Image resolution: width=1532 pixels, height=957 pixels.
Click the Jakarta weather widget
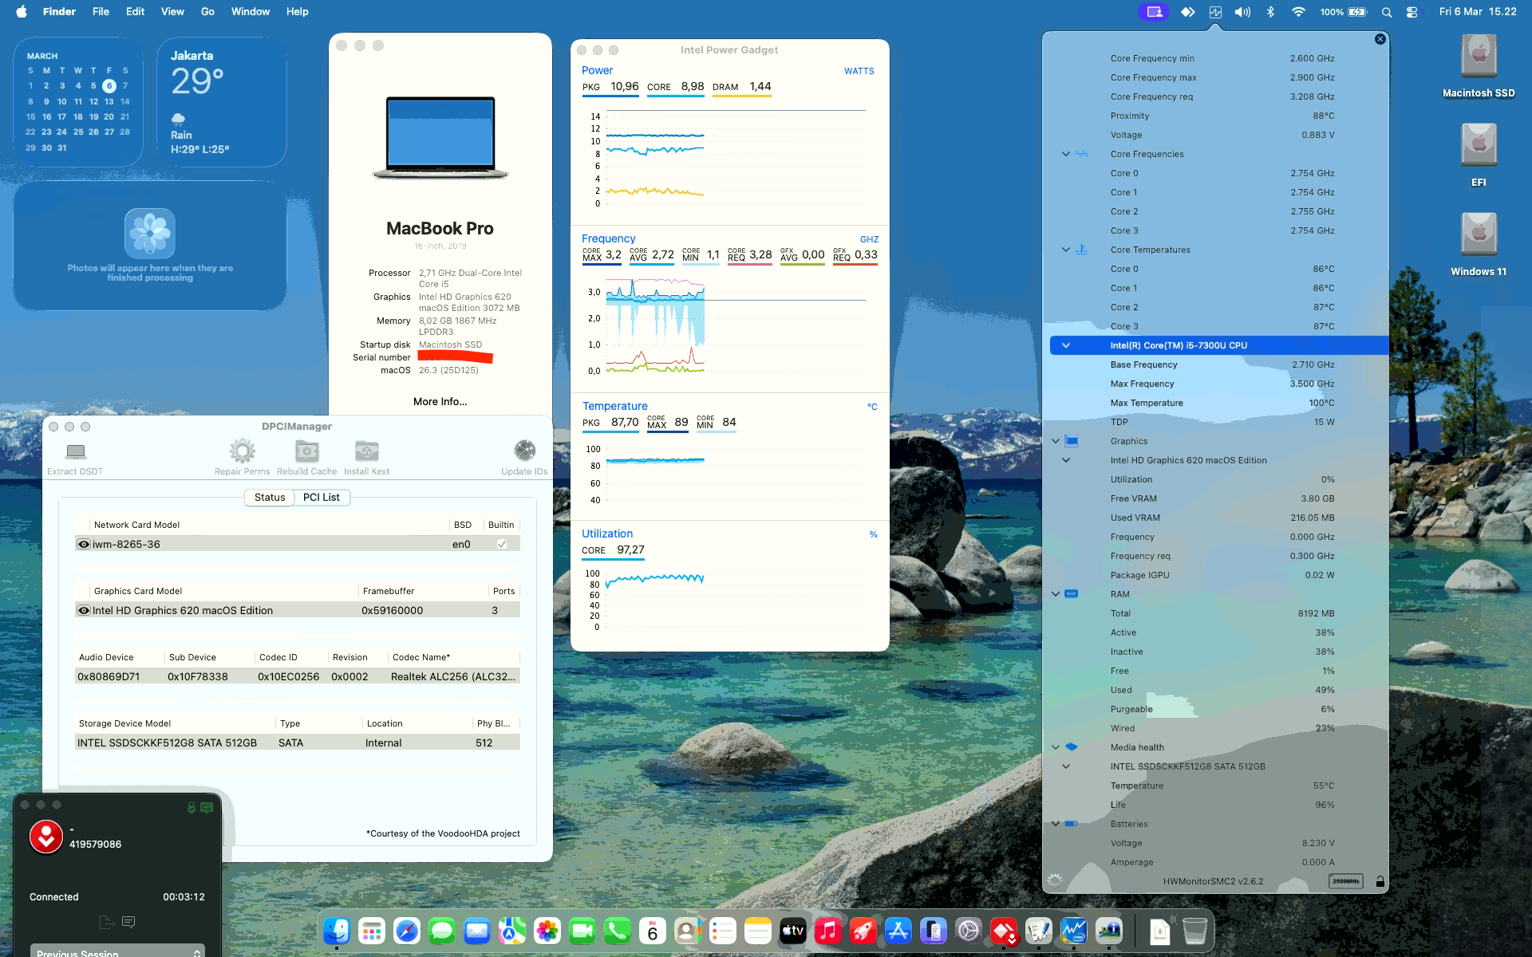click(221, 101)
